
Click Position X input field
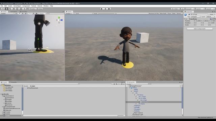click(198, 21)
